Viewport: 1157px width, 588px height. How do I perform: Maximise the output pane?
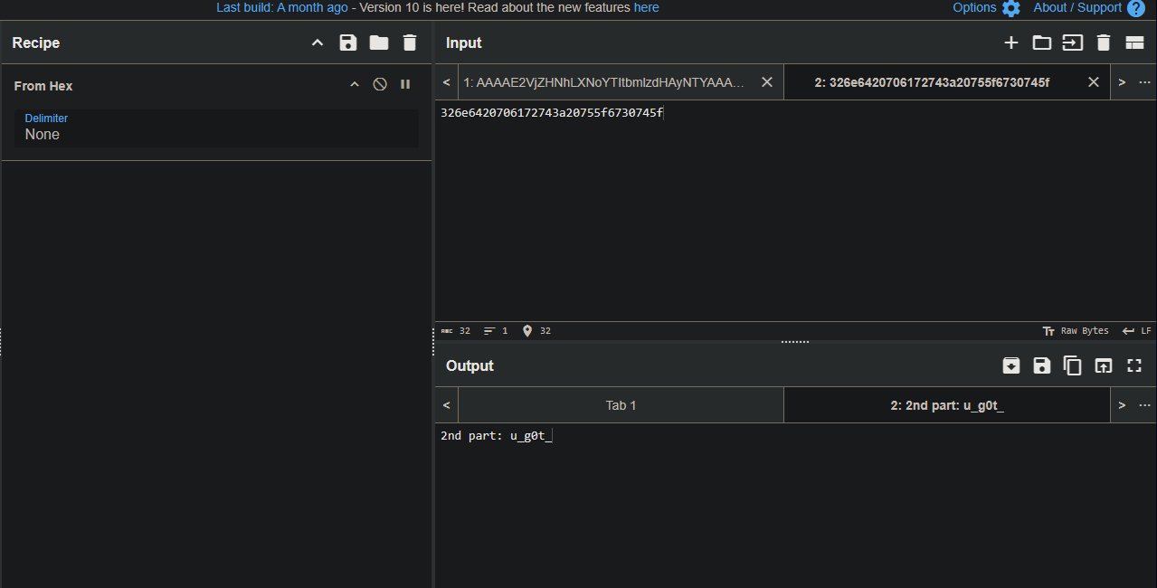[1134, 365]
